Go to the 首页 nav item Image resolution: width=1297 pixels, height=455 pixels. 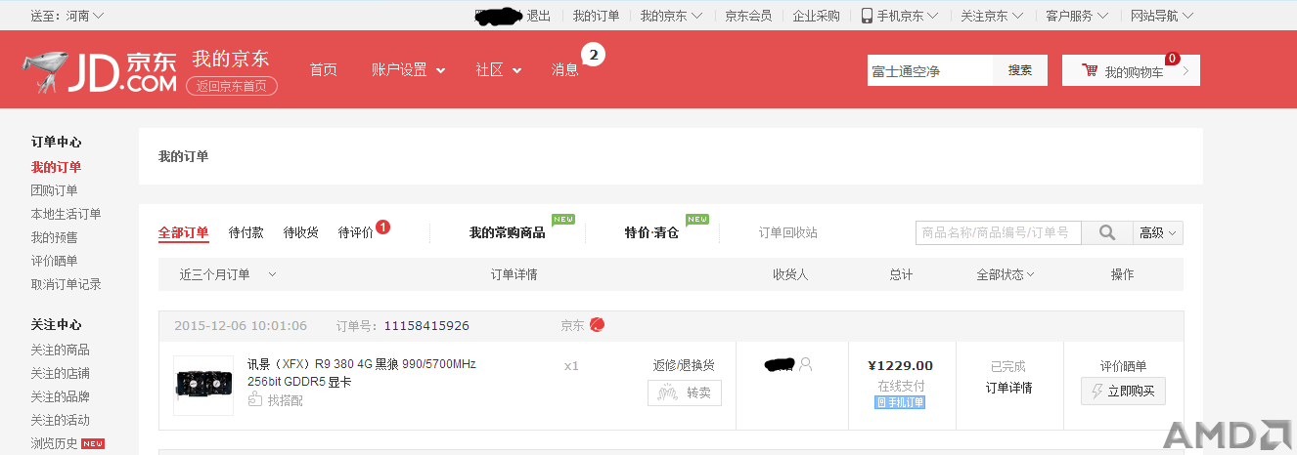[324, 70]
